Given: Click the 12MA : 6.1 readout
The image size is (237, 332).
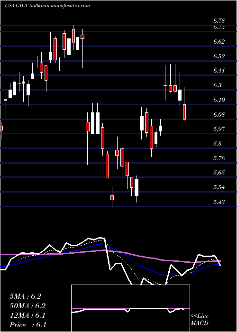Looking at the screenshot, I should pyautogui.click(x=27, y=315).
